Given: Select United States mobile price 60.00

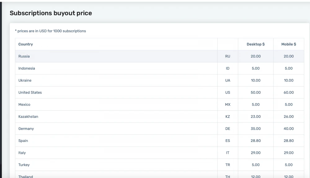Looking at the screenshot, I should pos(289,92).
